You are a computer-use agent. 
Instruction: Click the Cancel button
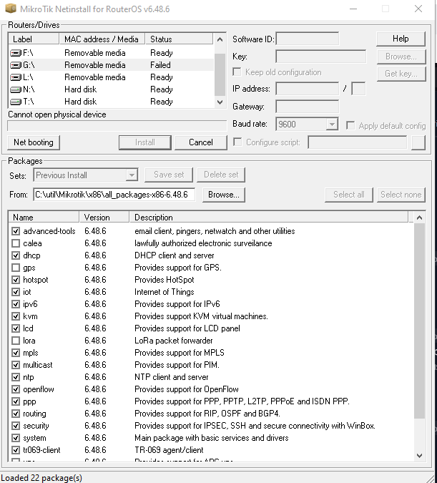coord(201,142)
